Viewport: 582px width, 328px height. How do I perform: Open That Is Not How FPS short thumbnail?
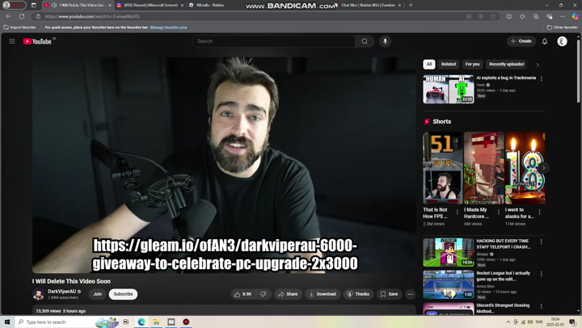coord(443,168)
